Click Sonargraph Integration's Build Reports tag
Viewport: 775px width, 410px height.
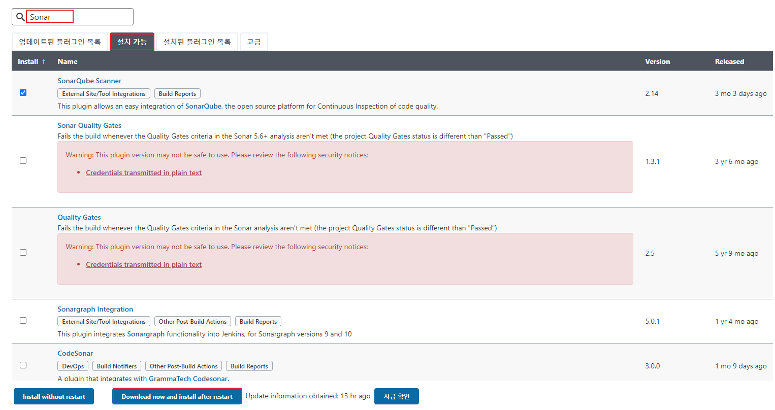pos(258,322)
